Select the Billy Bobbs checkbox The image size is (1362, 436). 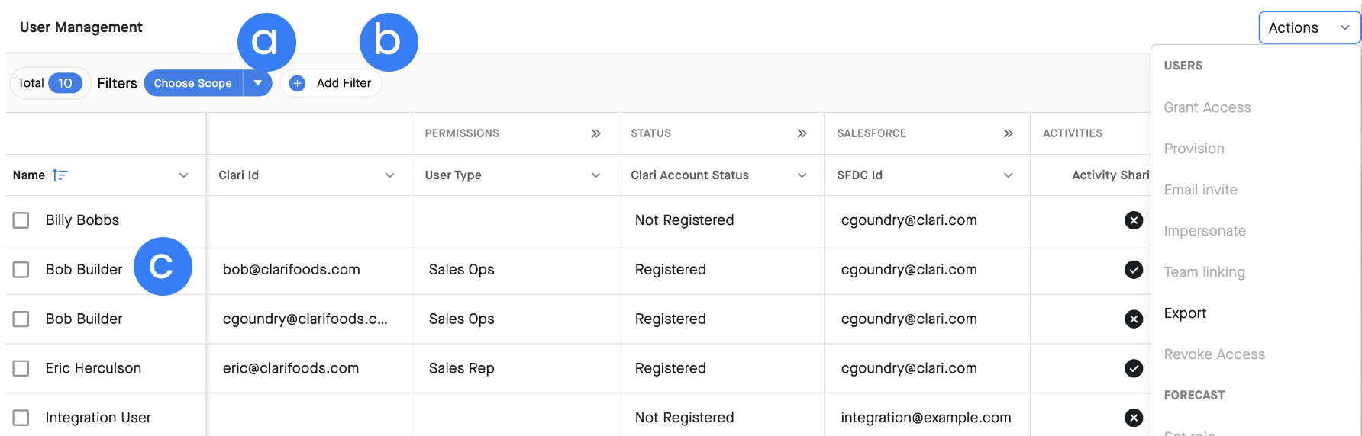pyautogui.click(x=21, y=220)
